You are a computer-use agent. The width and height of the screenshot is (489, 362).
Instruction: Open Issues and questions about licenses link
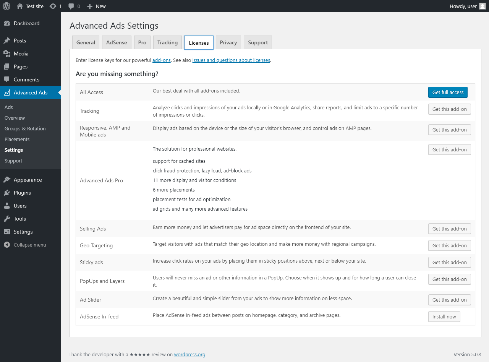(x=231, y=60)
